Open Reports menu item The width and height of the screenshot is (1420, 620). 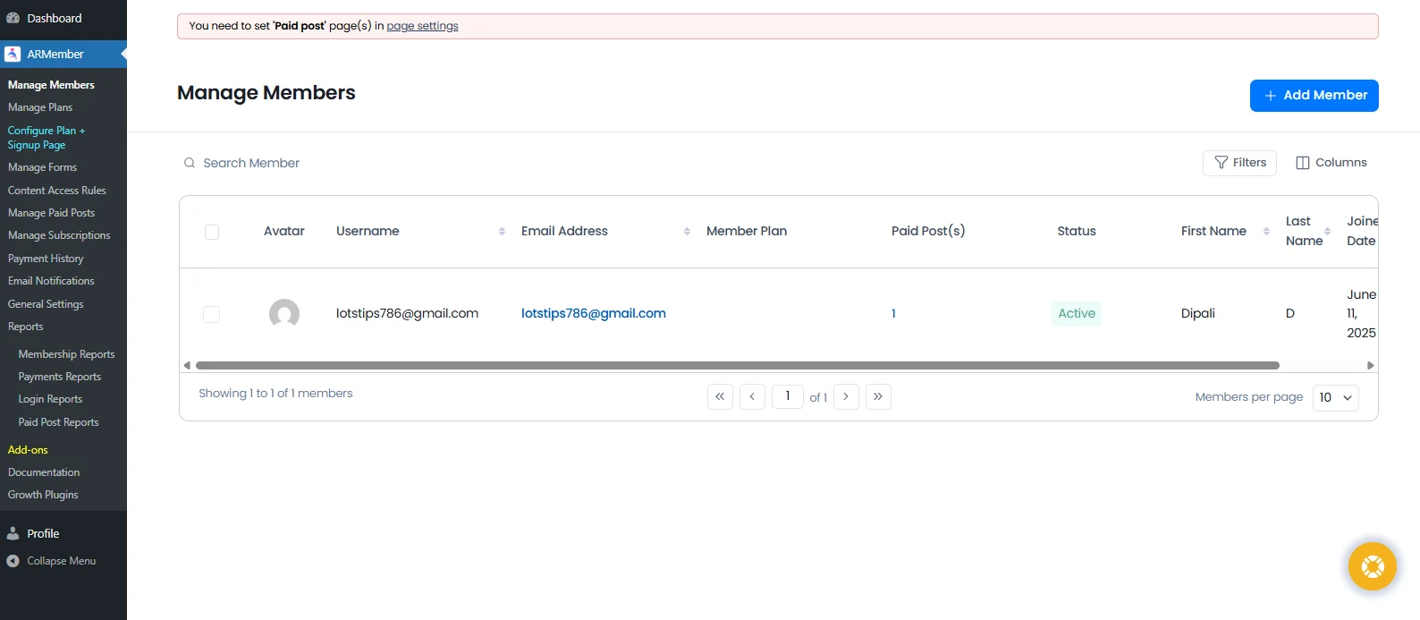tap(25, 327)
